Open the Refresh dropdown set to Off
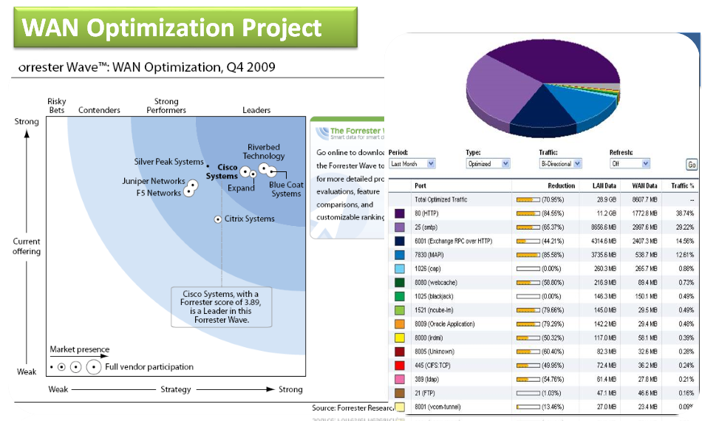This screenshot has width=702, height=421. click(x=630, y=164)
